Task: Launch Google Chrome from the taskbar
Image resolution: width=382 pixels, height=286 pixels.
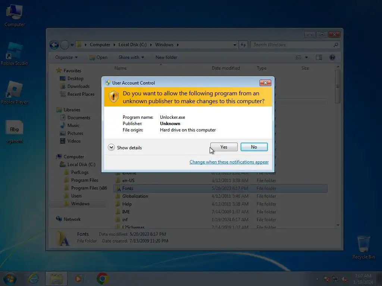Action: (103, 279)
